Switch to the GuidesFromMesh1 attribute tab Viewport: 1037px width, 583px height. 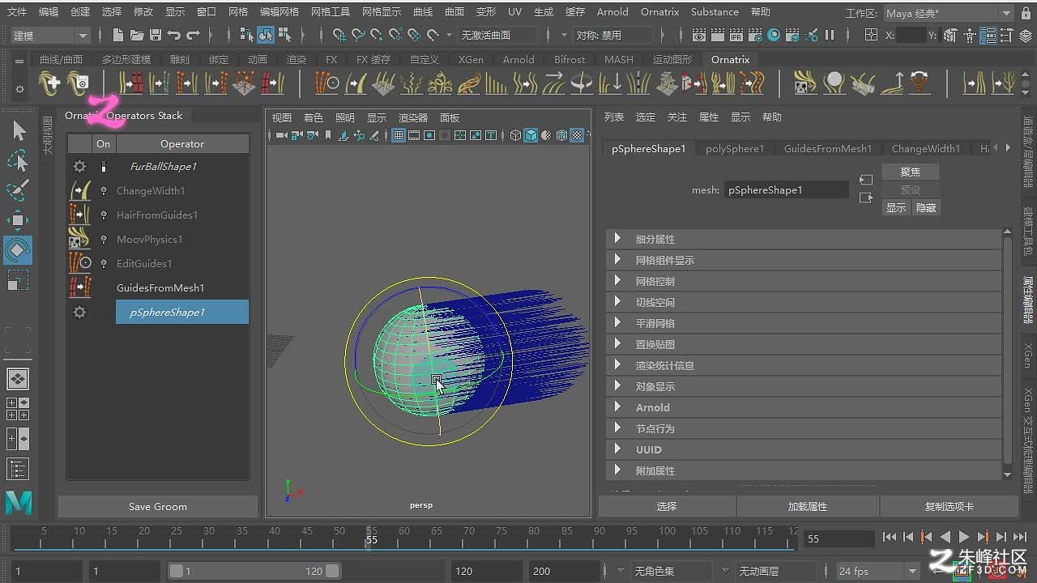tap(828, 149)
